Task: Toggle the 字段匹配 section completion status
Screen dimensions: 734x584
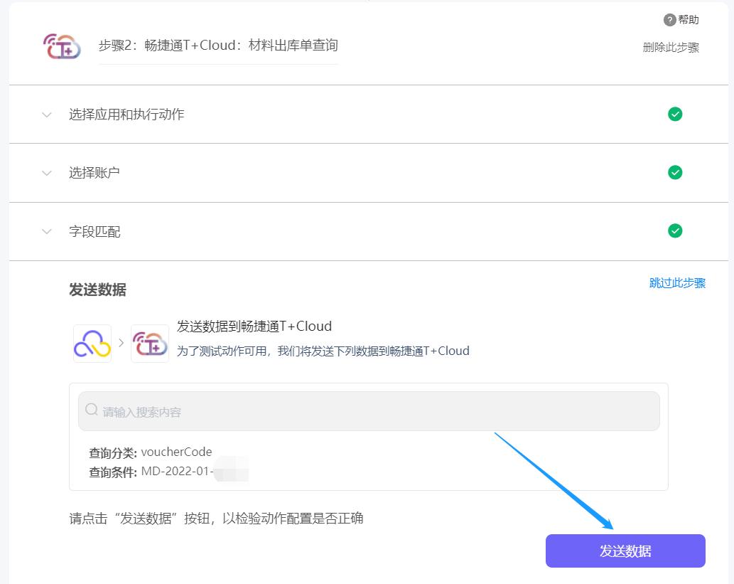Action: [x=675, y=230]
